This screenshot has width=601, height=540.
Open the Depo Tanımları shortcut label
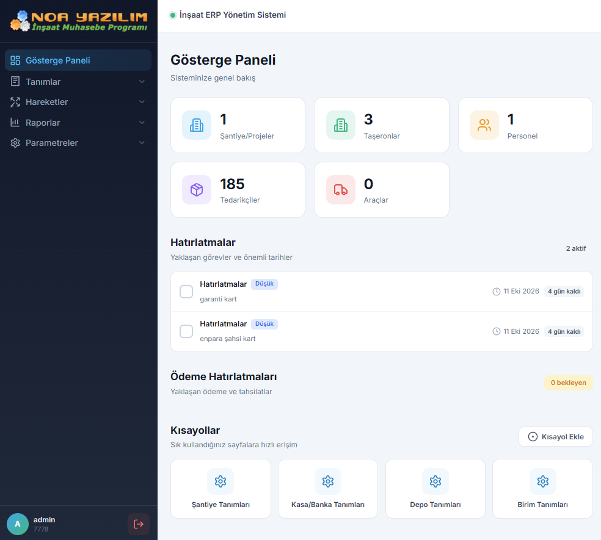click(435, 505)
